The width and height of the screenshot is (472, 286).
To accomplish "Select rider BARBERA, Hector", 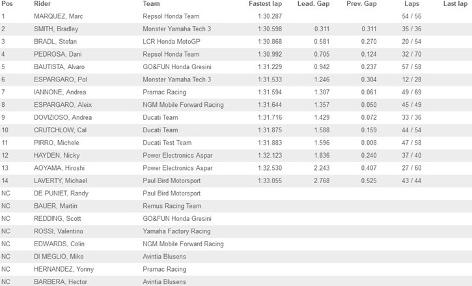I will pyautogui.click(x=61, y=282).
